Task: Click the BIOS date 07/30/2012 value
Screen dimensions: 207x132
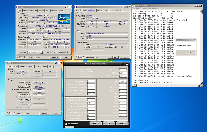Action: 107,38
